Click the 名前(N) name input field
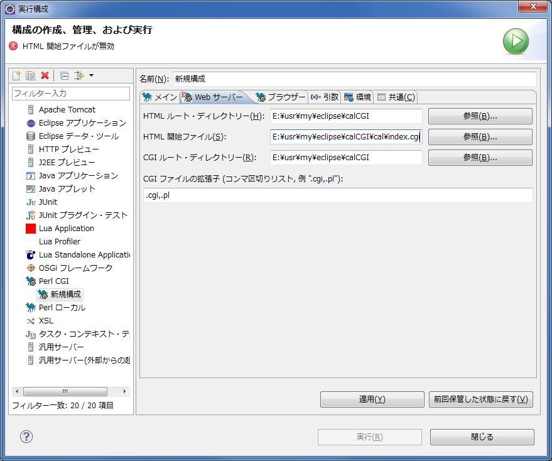552x461 pixels. 355,79
